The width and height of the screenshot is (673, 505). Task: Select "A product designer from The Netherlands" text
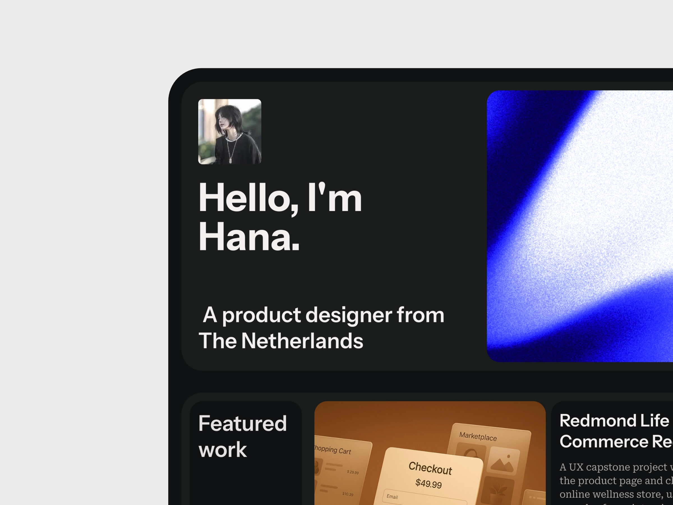tap(321, 327)
